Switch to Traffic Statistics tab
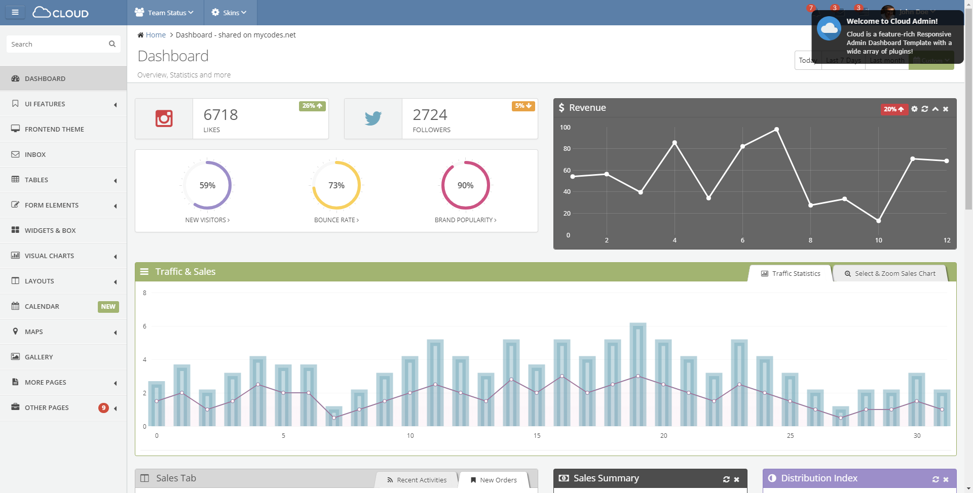Image resolution: width=973 pixels, height=493 pixels. coord(791,273)
